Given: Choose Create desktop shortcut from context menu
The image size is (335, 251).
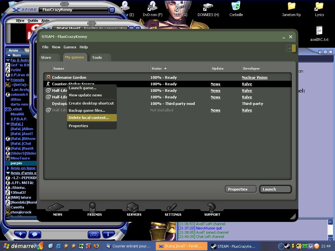Looking at the screenshot, I should 92,103.
